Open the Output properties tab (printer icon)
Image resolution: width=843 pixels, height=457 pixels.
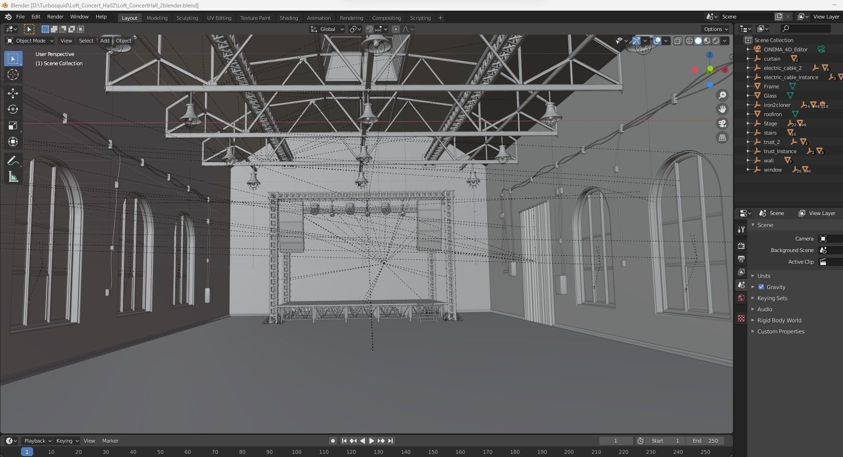tap(741, 259)
